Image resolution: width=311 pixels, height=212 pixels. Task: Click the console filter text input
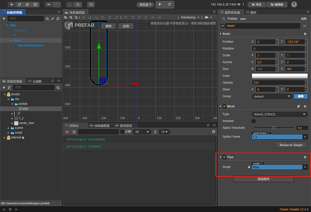pos(98,132)
